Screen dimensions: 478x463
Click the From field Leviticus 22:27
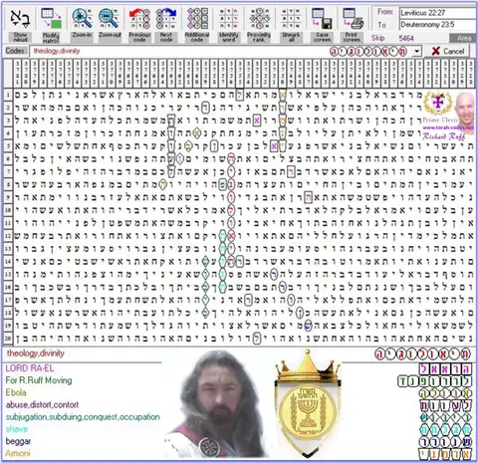pos(437,13)
